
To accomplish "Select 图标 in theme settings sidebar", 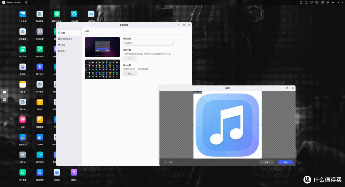I will (x=69, y=51).
